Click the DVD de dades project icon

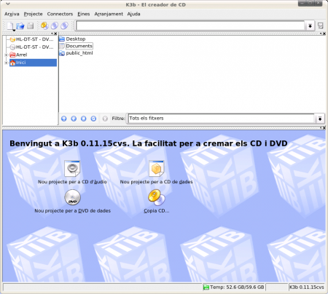click(x=72, y=197)
